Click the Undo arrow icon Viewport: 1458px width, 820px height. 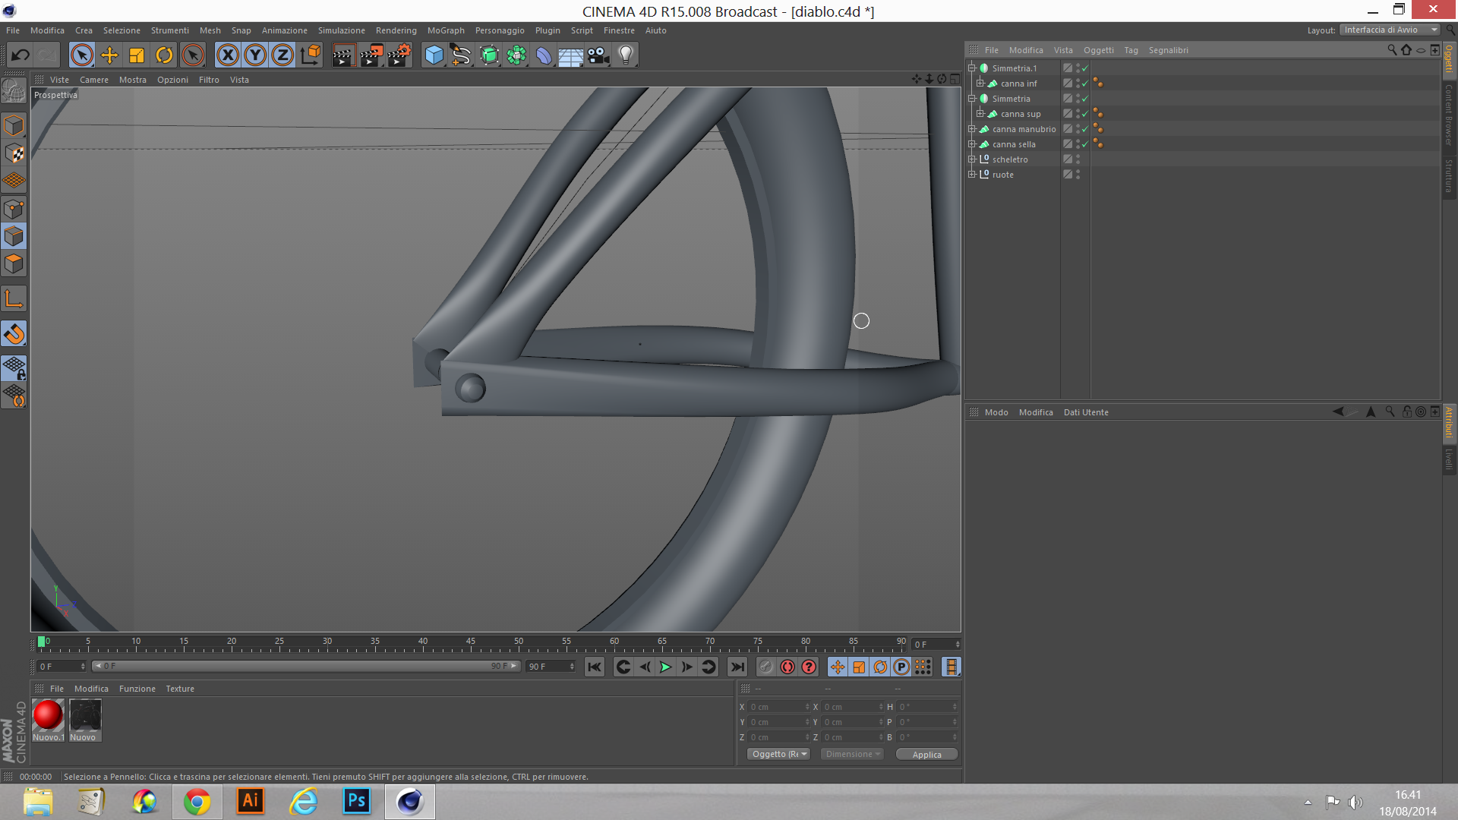21,55
